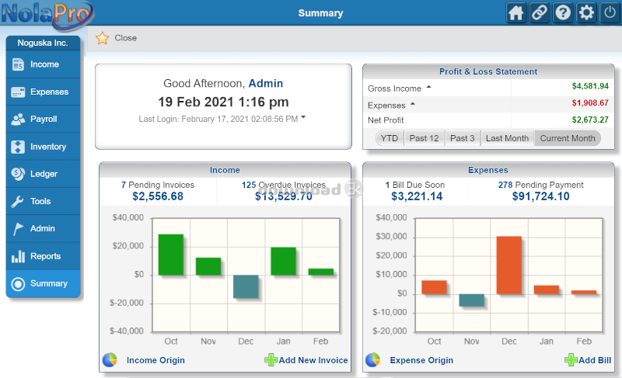Click the power logout icon
This screenshot has height=378, width=622.
pos(610,13)
